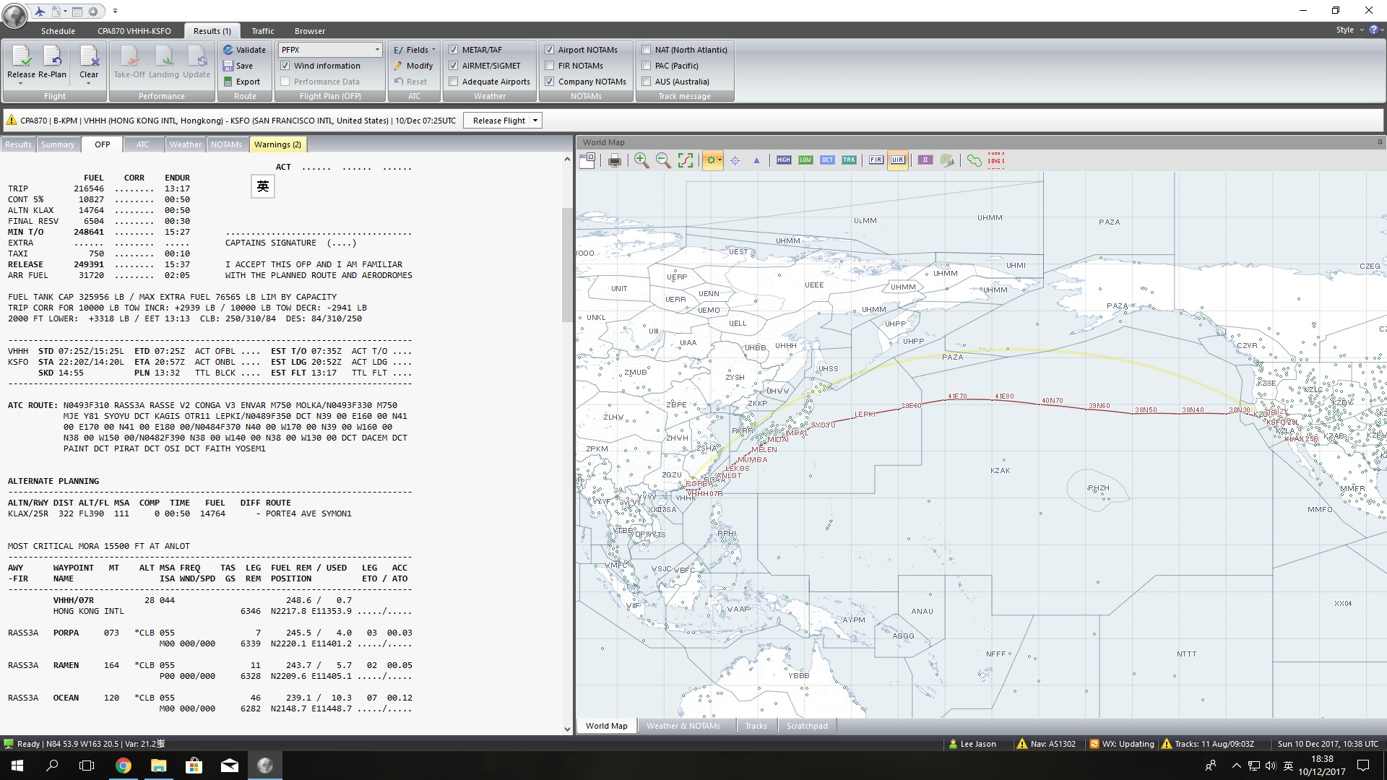Click the zoom in map icon
Screen dimensions: 1387x780
click(640, 160)
